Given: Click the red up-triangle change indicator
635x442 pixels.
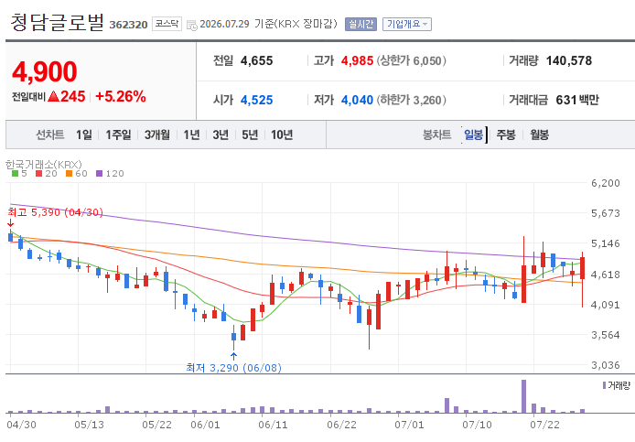Looking at the screenshot, I should point(53,96).
